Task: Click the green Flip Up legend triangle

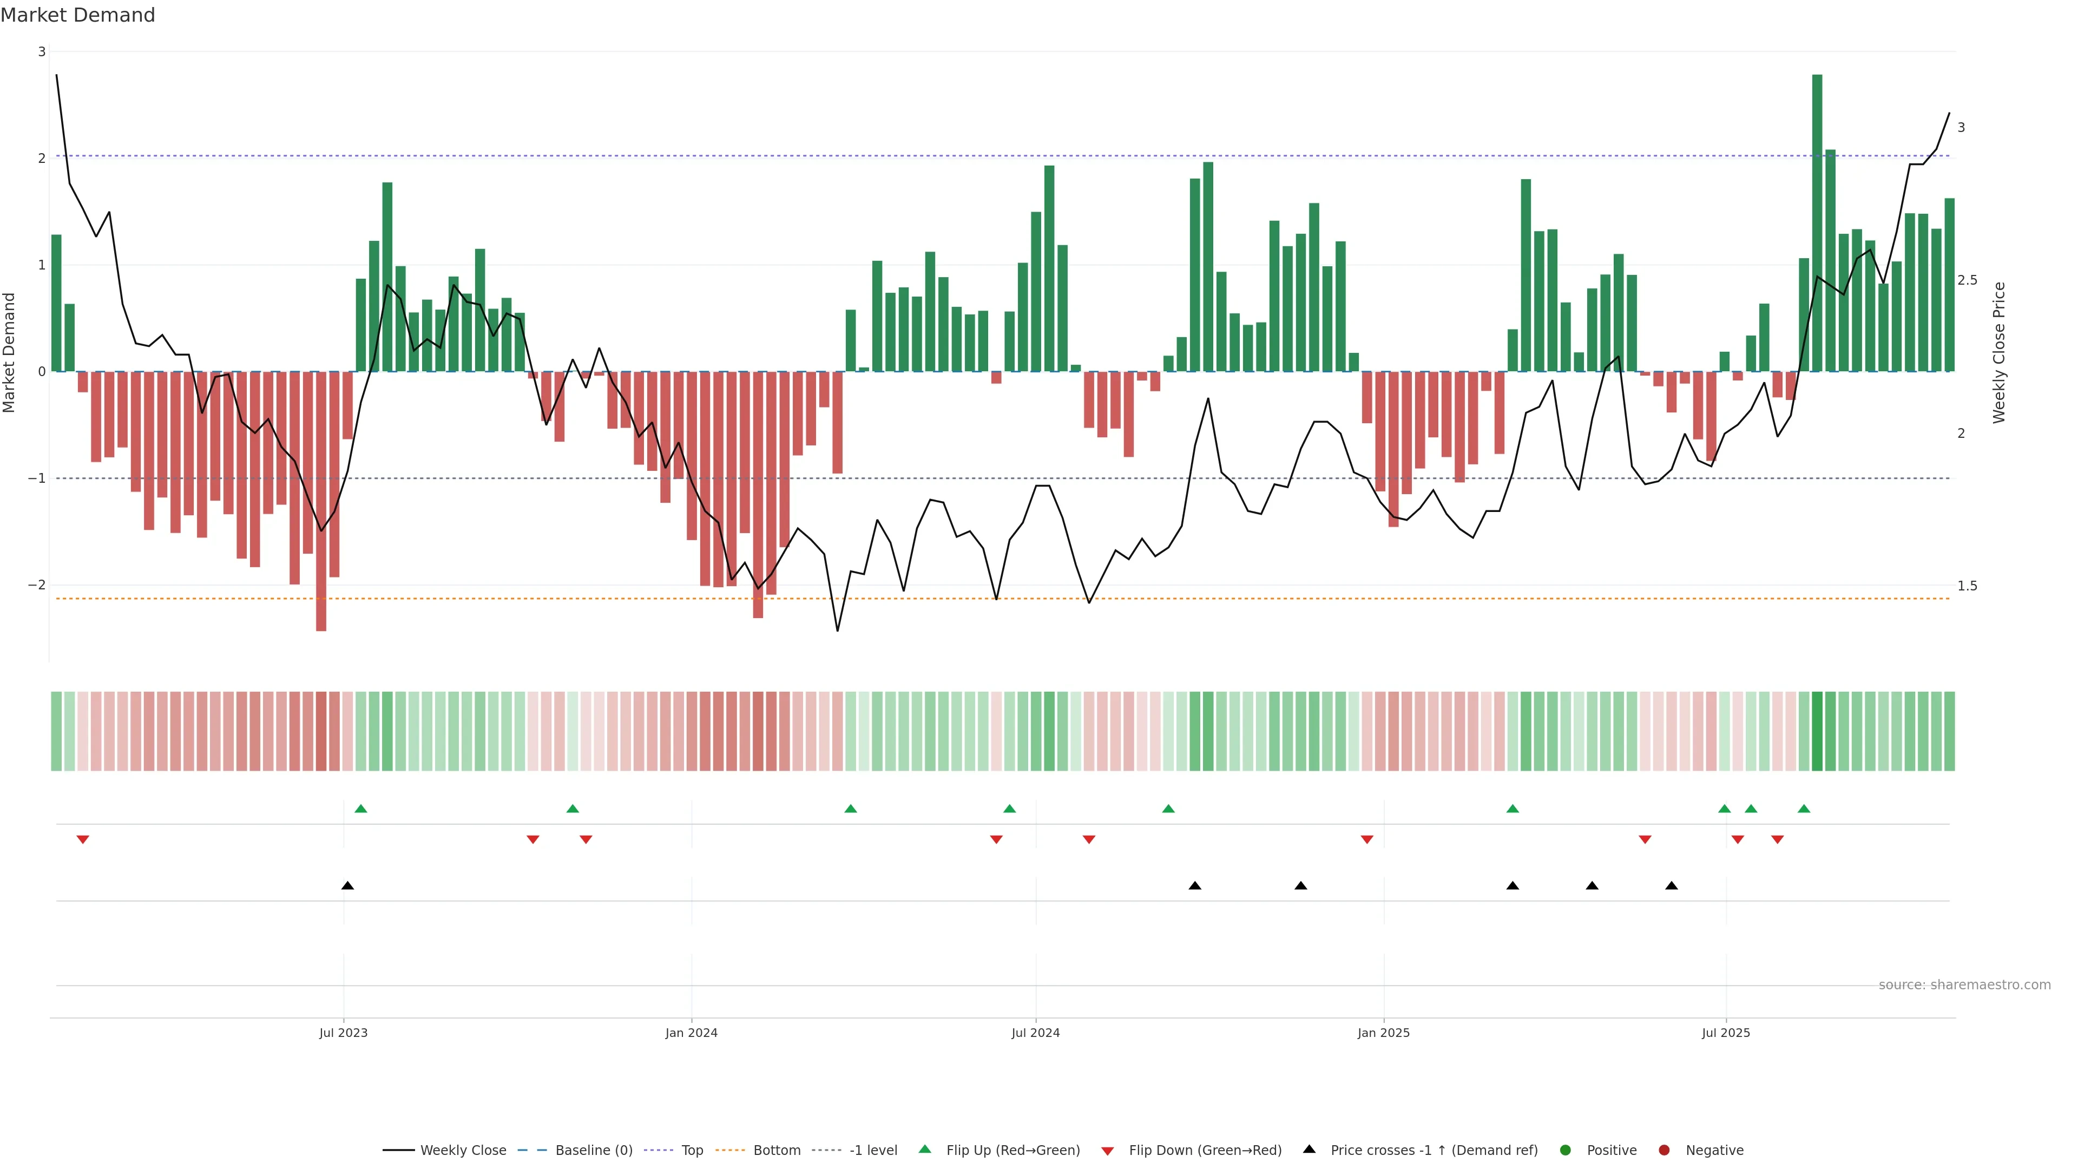Action: [x=925, y=1150]
